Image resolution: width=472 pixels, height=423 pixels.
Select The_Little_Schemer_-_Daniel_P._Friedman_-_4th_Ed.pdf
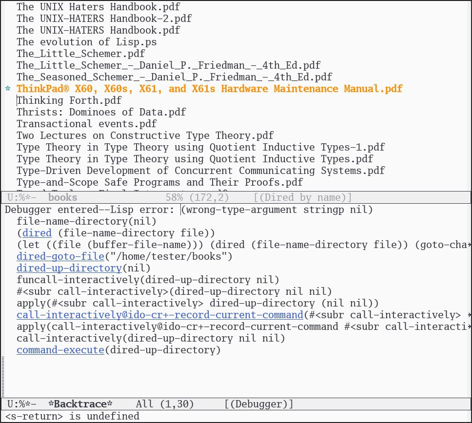[169, 65]
